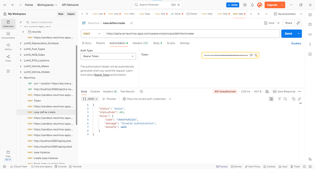Open Console in status bar

tap(60, 167)
